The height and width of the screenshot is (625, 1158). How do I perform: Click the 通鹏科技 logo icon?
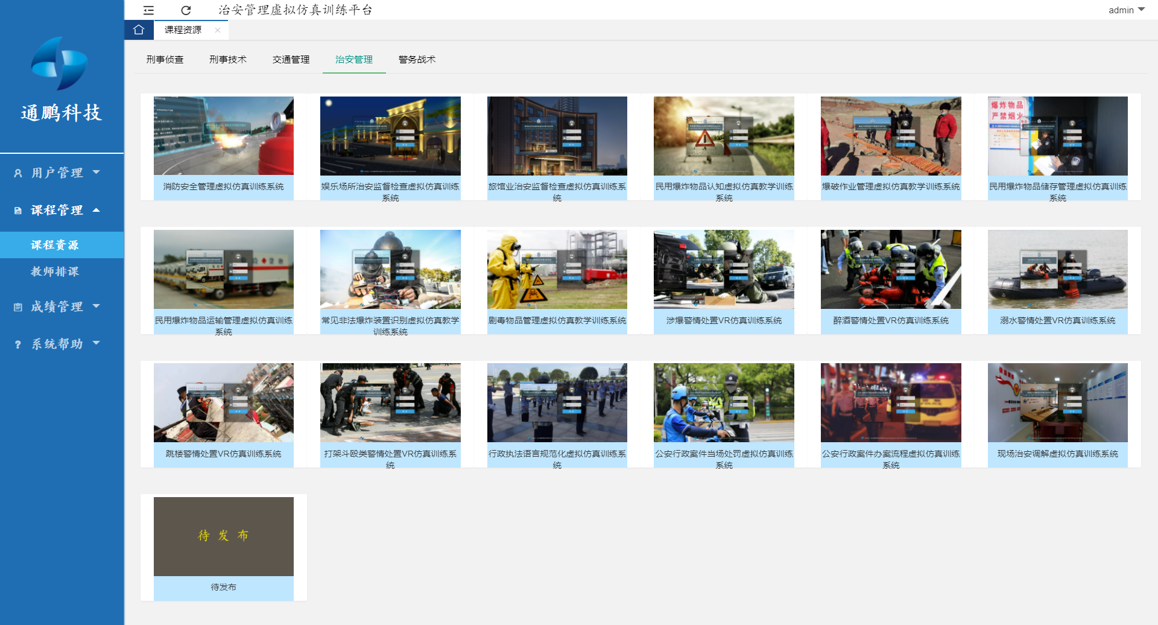pyautogui.click(x=59, y=63)
